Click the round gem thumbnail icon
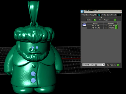Viewport: 126px width, 94px height. tap(84, 25)
